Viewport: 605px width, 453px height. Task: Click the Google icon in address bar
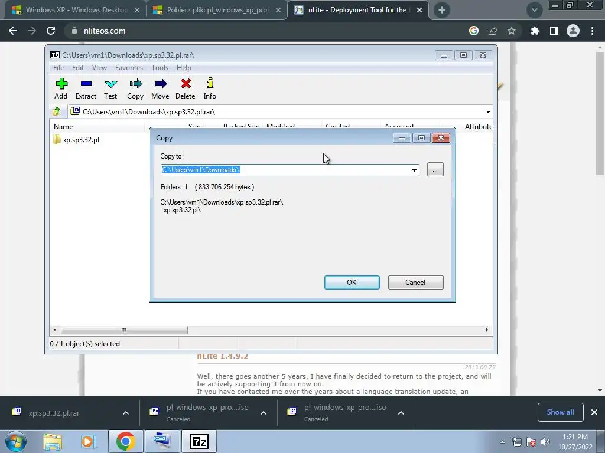point(474,31)
